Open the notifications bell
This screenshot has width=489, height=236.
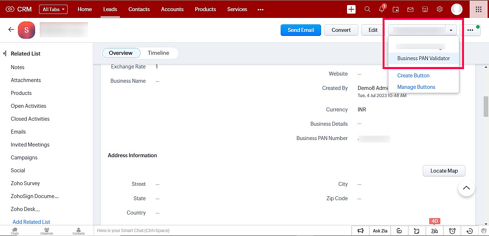point(382,9)
